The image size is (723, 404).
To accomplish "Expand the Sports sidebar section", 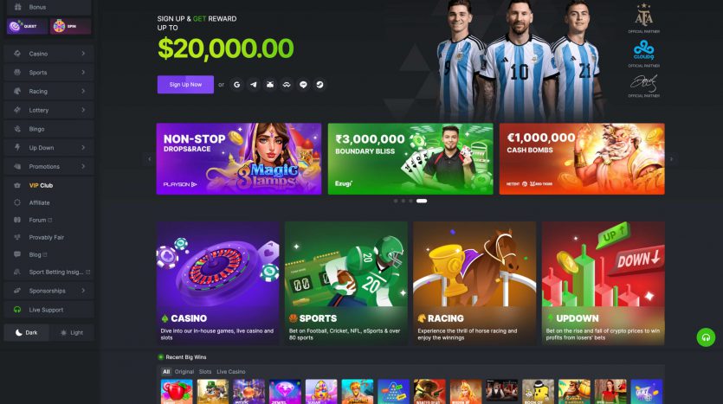I will [x=48, y=73].
